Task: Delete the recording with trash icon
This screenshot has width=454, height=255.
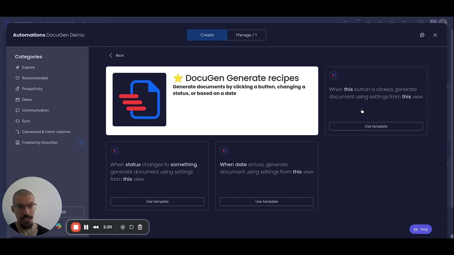Action: [140, 227]
